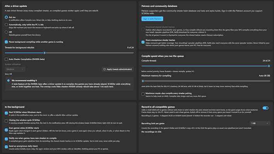Choose 'Automatically, only while the PC is idle'
The width and height of the screenshot is (274, 154).
tap(6, 25)
